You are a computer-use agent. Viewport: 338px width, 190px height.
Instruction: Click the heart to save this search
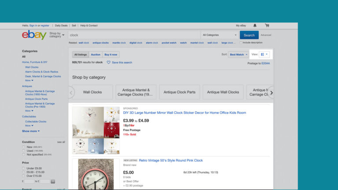109,62
